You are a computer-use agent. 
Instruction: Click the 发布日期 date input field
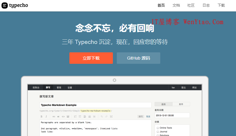click(172, 116)
